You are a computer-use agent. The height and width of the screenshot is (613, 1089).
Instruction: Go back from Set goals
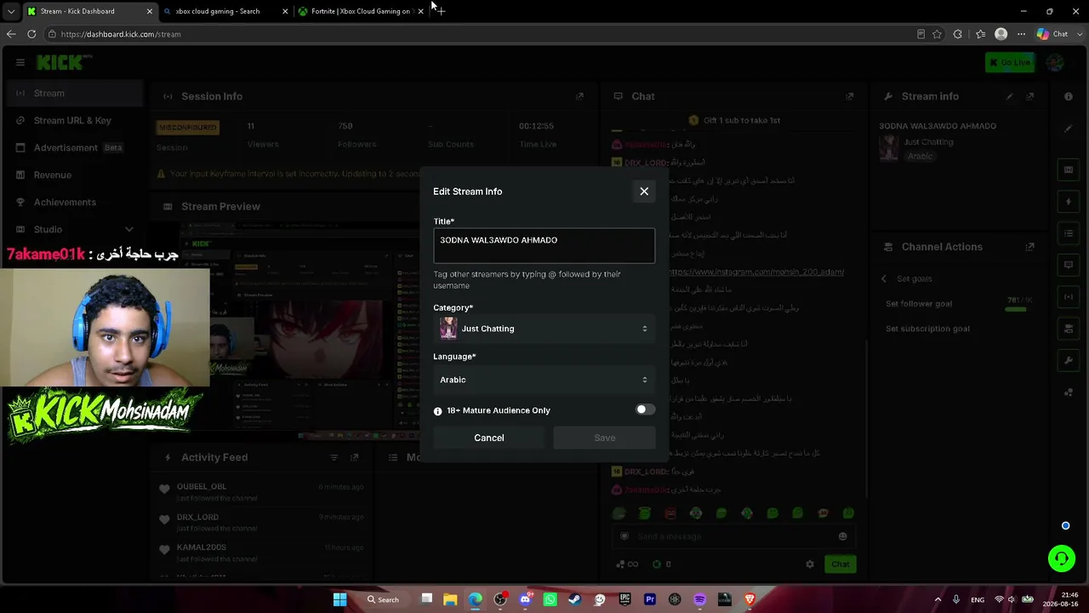click(x=884, y=279)
